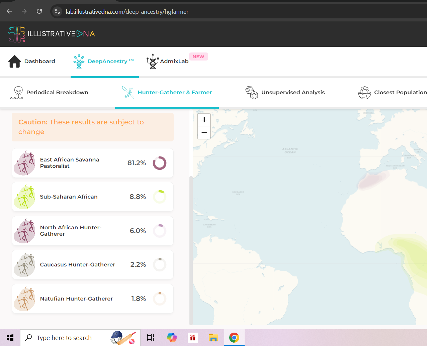Click the cricket helmet search highlight icon
427x346 pixels.
[x=123, y=338]
